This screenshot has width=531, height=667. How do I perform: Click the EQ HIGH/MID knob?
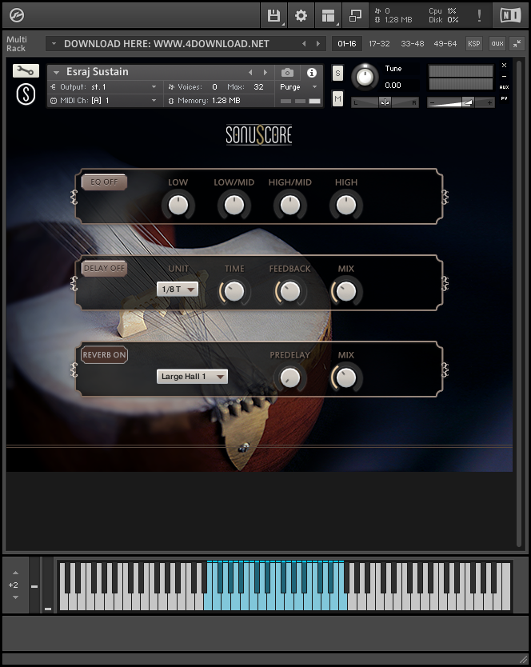coord(290,205)
